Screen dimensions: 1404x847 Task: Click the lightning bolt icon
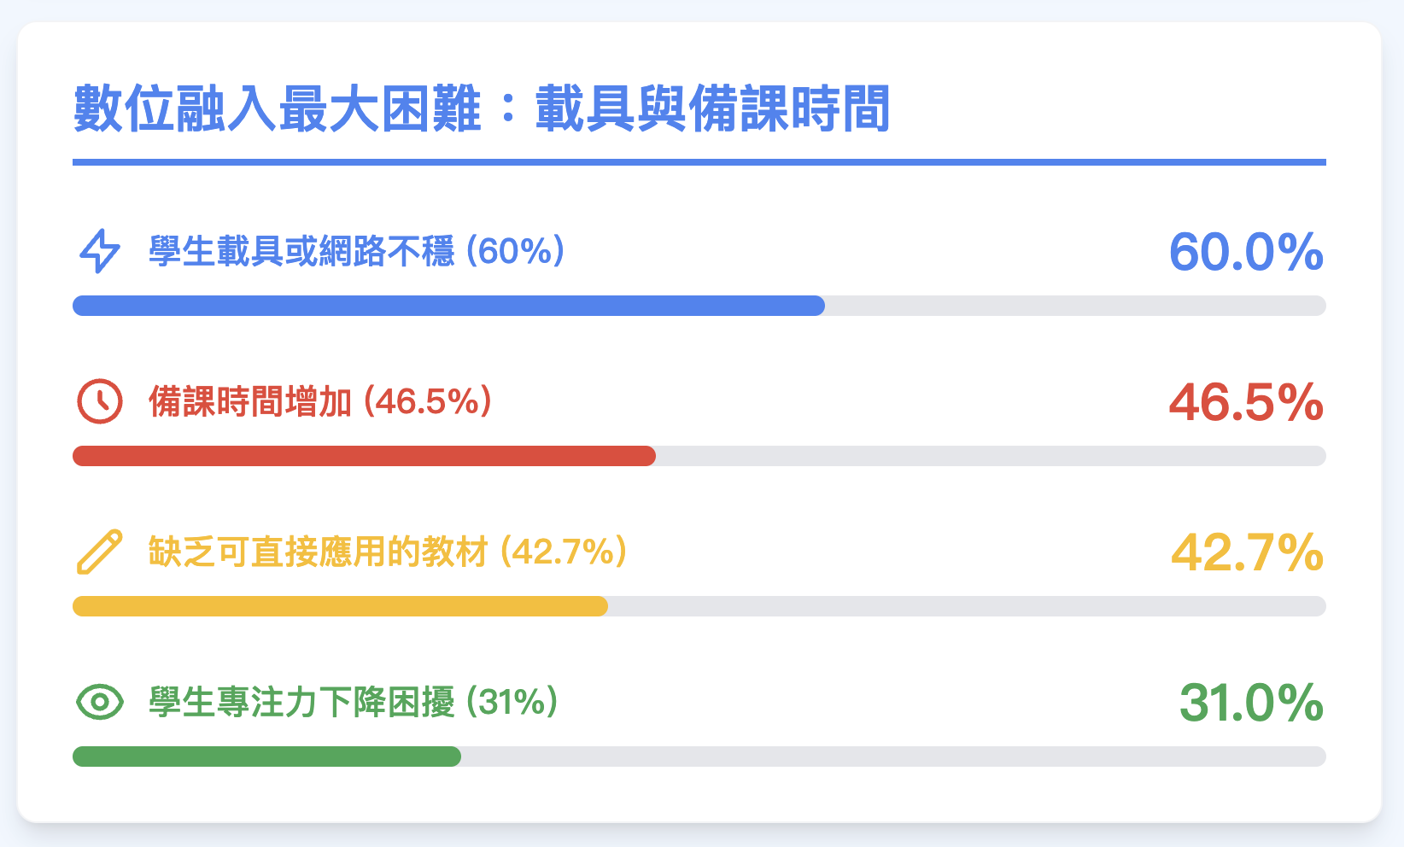[x=100, y=251]
